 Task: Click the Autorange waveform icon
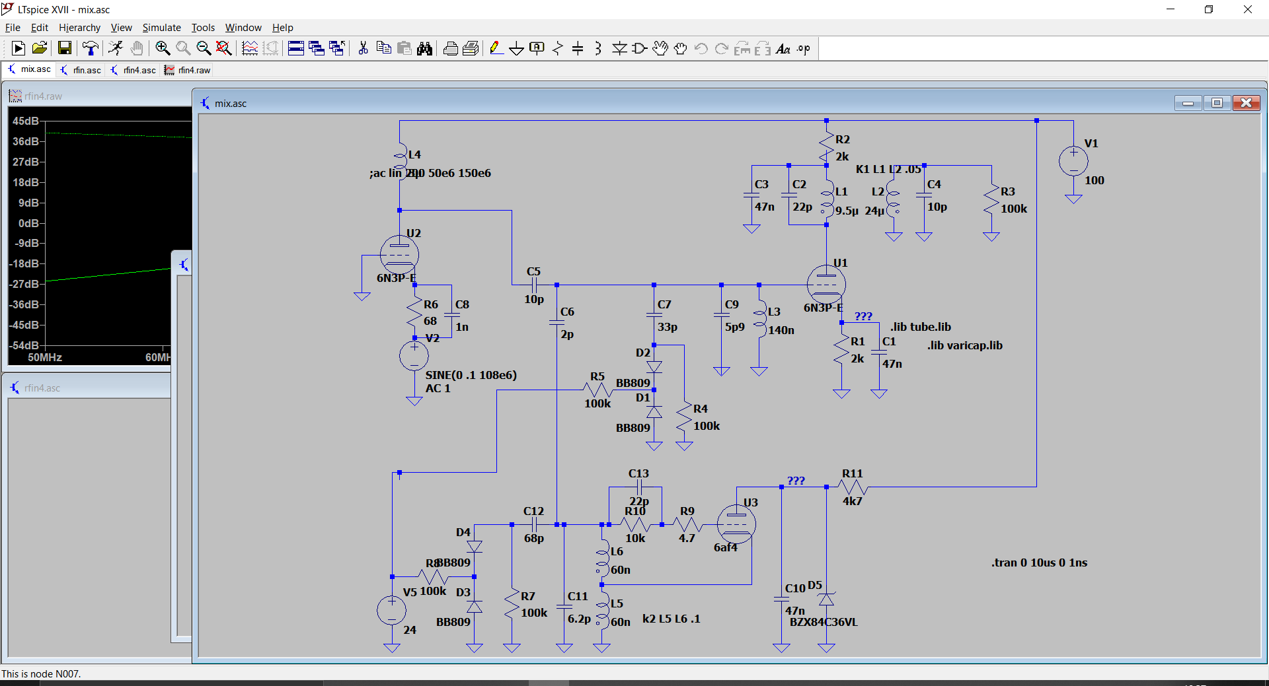click(250, 48)
